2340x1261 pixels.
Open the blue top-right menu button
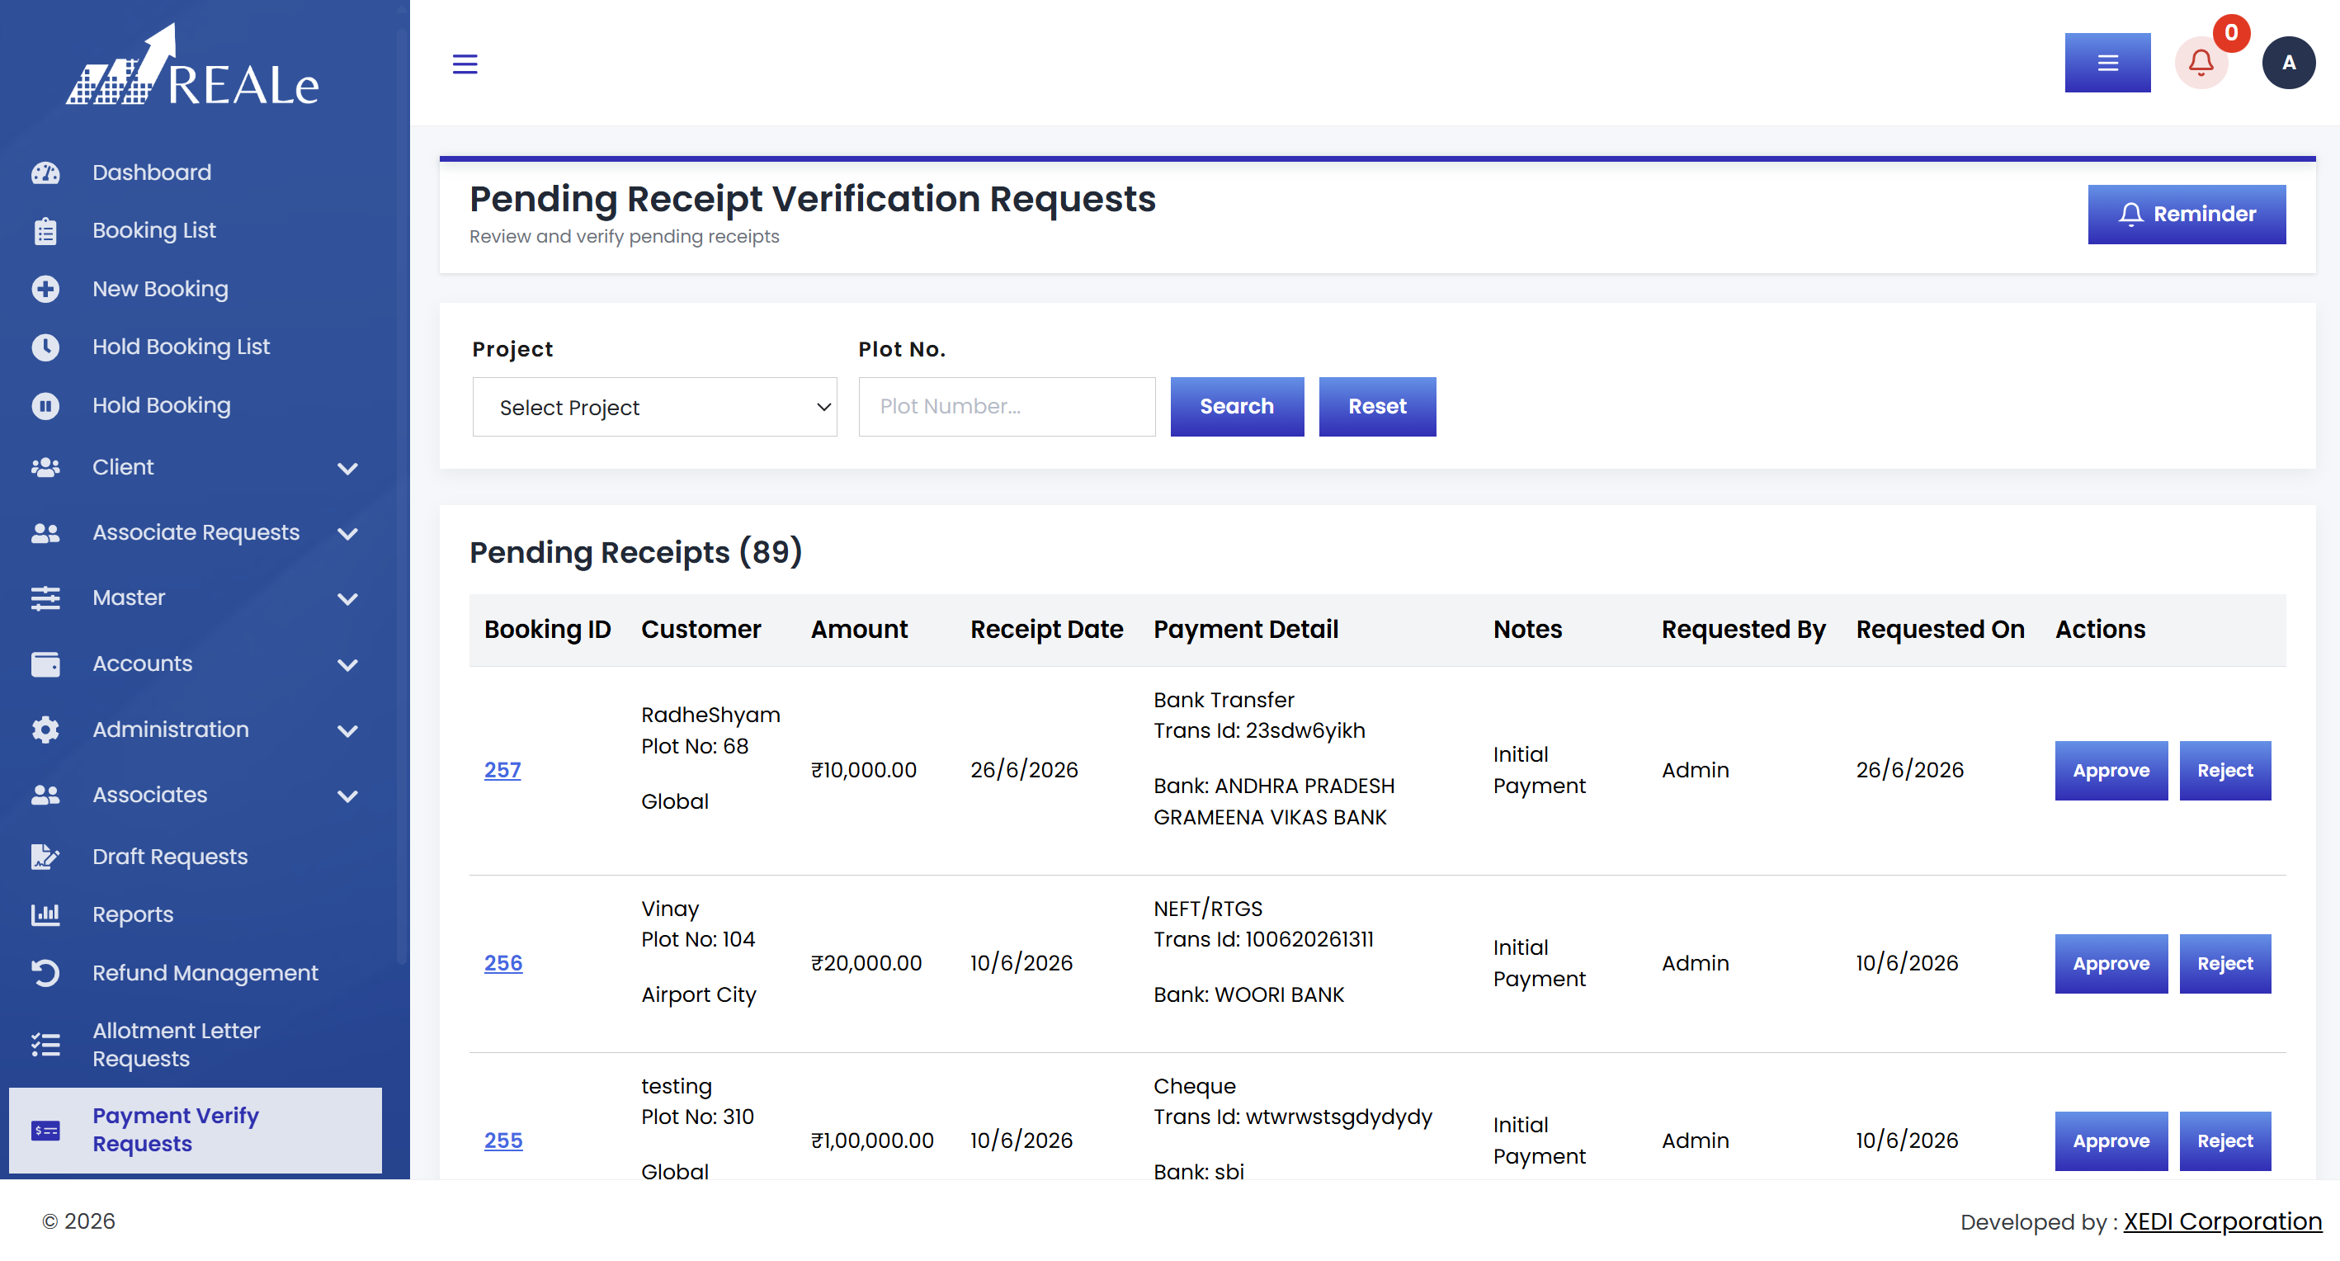click(2107, 63)
